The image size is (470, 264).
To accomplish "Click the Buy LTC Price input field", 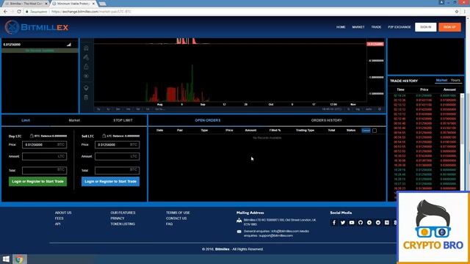I will click(x=44, y=145).
